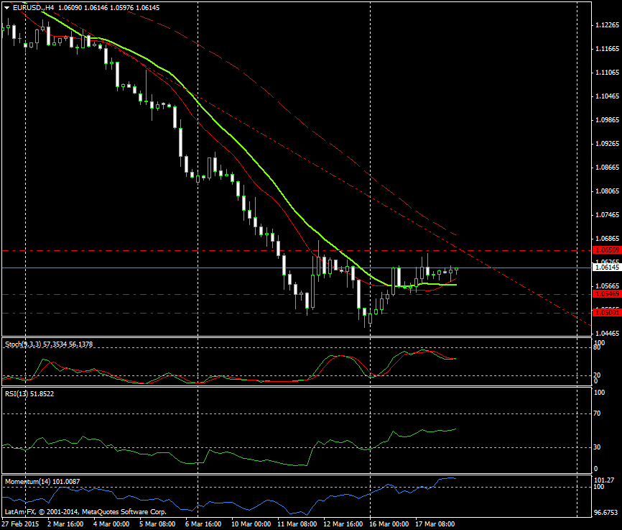Click the Stochastic 80 level scale label
Image resolution: width=622 pixels, height=530 pixels.
597,348
